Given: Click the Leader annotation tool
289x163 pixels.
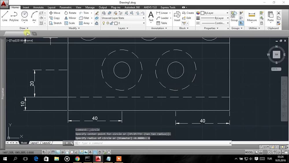Looking at the screenshot, I should click(x=162, y=18).
